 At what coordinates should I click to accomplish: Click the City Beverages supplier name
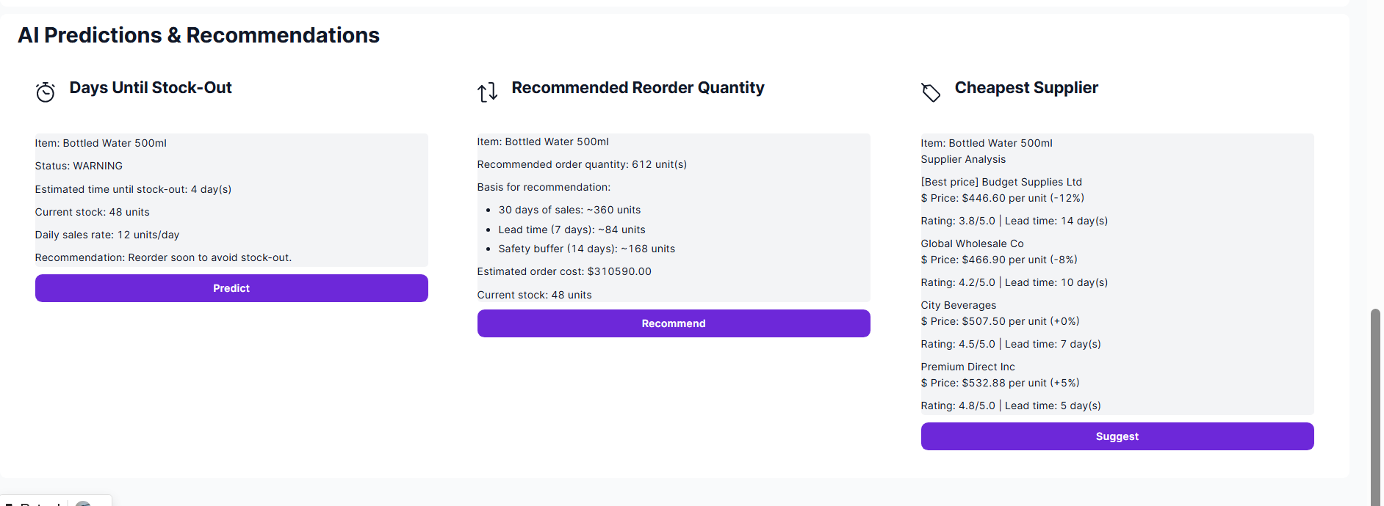tap(958, 306)
